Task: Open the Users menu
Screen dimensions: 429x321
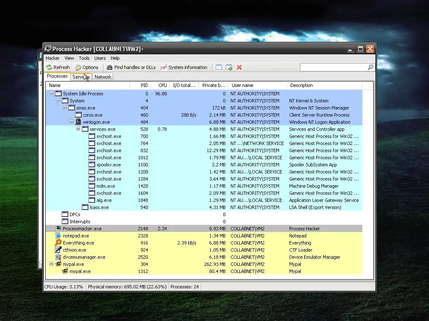Action: [100, 58]
